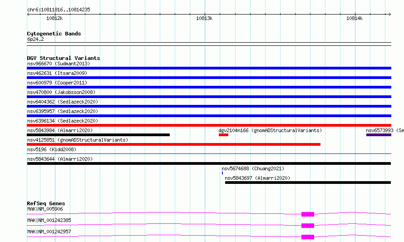Image resolution: width=404 pixels, height=242 pixels.
Task: Open the MAK|NM_001242385 transcript label
Action: pos(49,220)
